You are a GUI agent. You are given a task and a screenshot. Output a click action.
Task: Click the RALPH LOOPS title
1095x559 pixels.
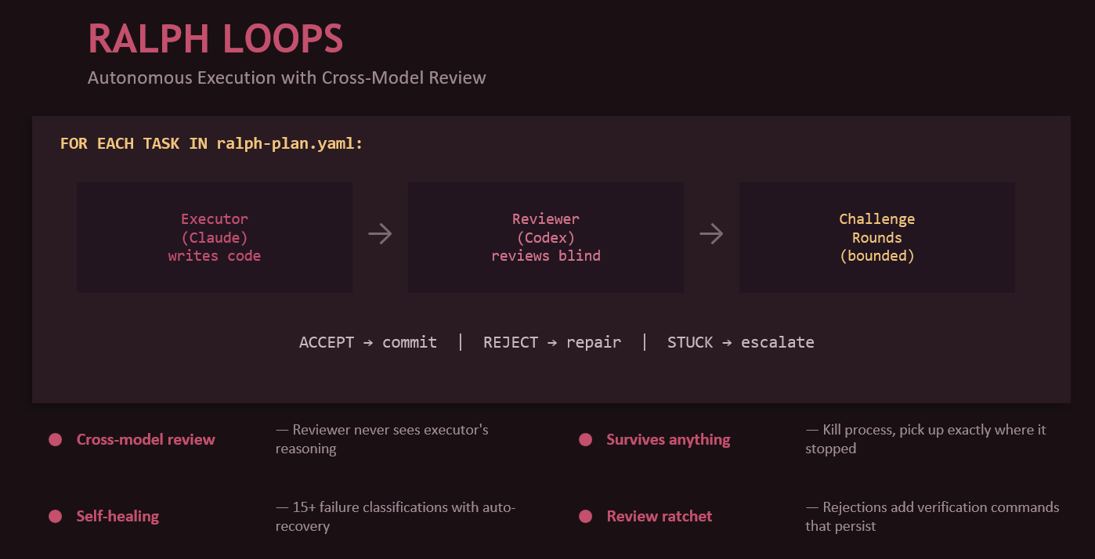pyautogui.click(x=215, y=38)
